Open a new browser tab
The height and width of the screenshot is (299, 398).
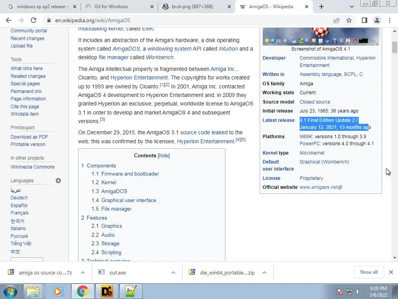point(321,7)
